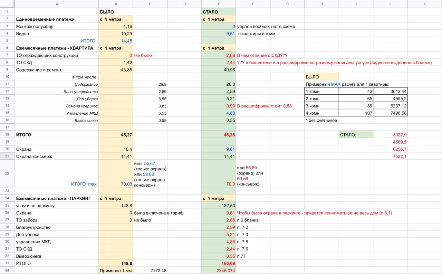The width and height of the screenshot is (442, 274).
Task: Click the 'Единовременные платежи' cell
Action: coord(57,19)
